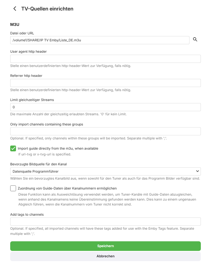Viewport: 223px width, 264px height.
Task: Click the back arrow next to TV-Quellen einrichten
Action: pos(15,9)
